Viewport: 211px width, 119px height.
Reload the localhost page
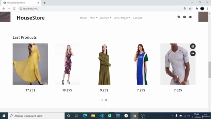tap(14, 9)
